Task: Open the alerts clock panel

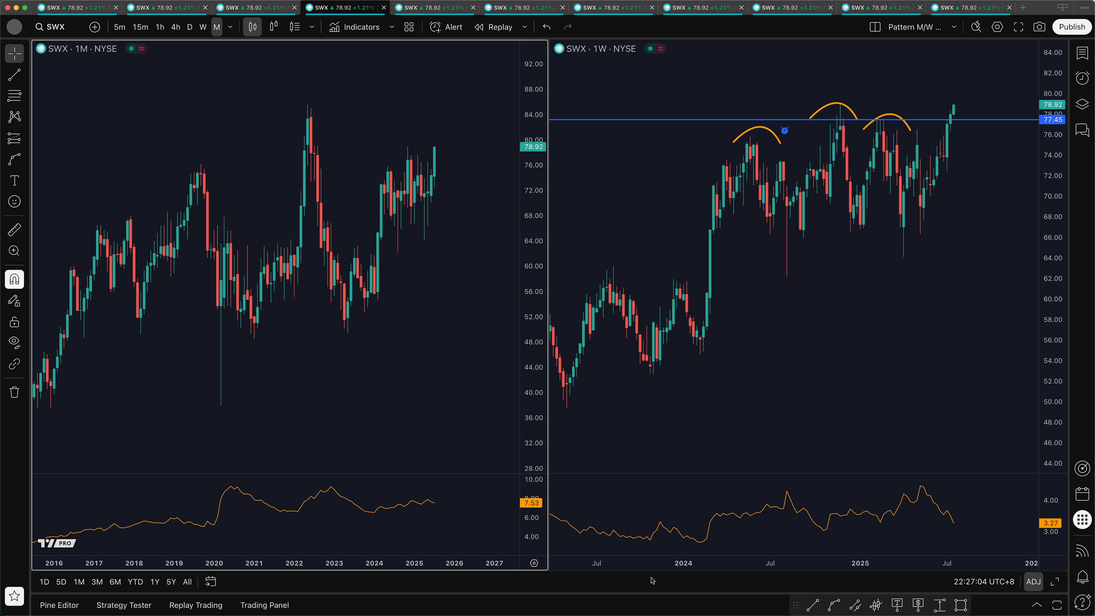Action: (1082, 78)
